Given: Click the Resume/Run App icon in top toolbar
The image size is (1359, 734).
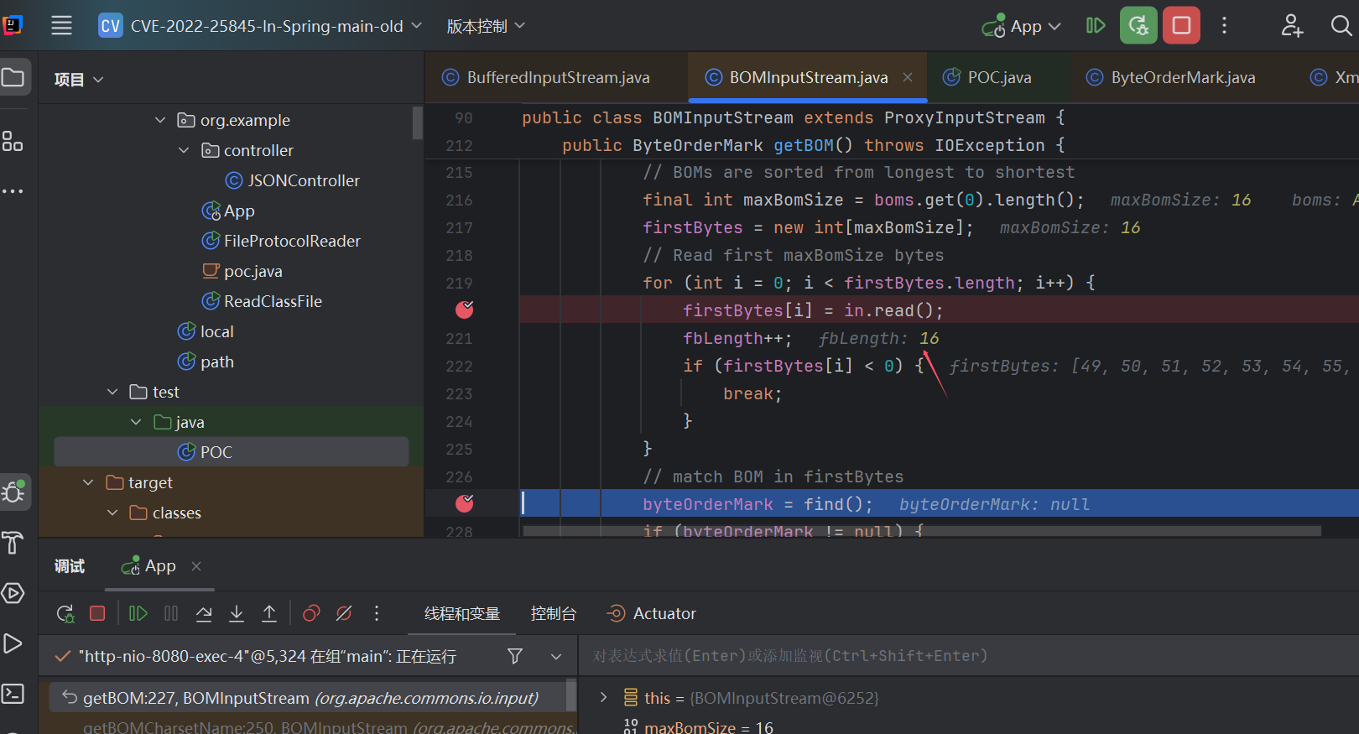Looking at the screenshot, I should click(x=1096, y=26).
